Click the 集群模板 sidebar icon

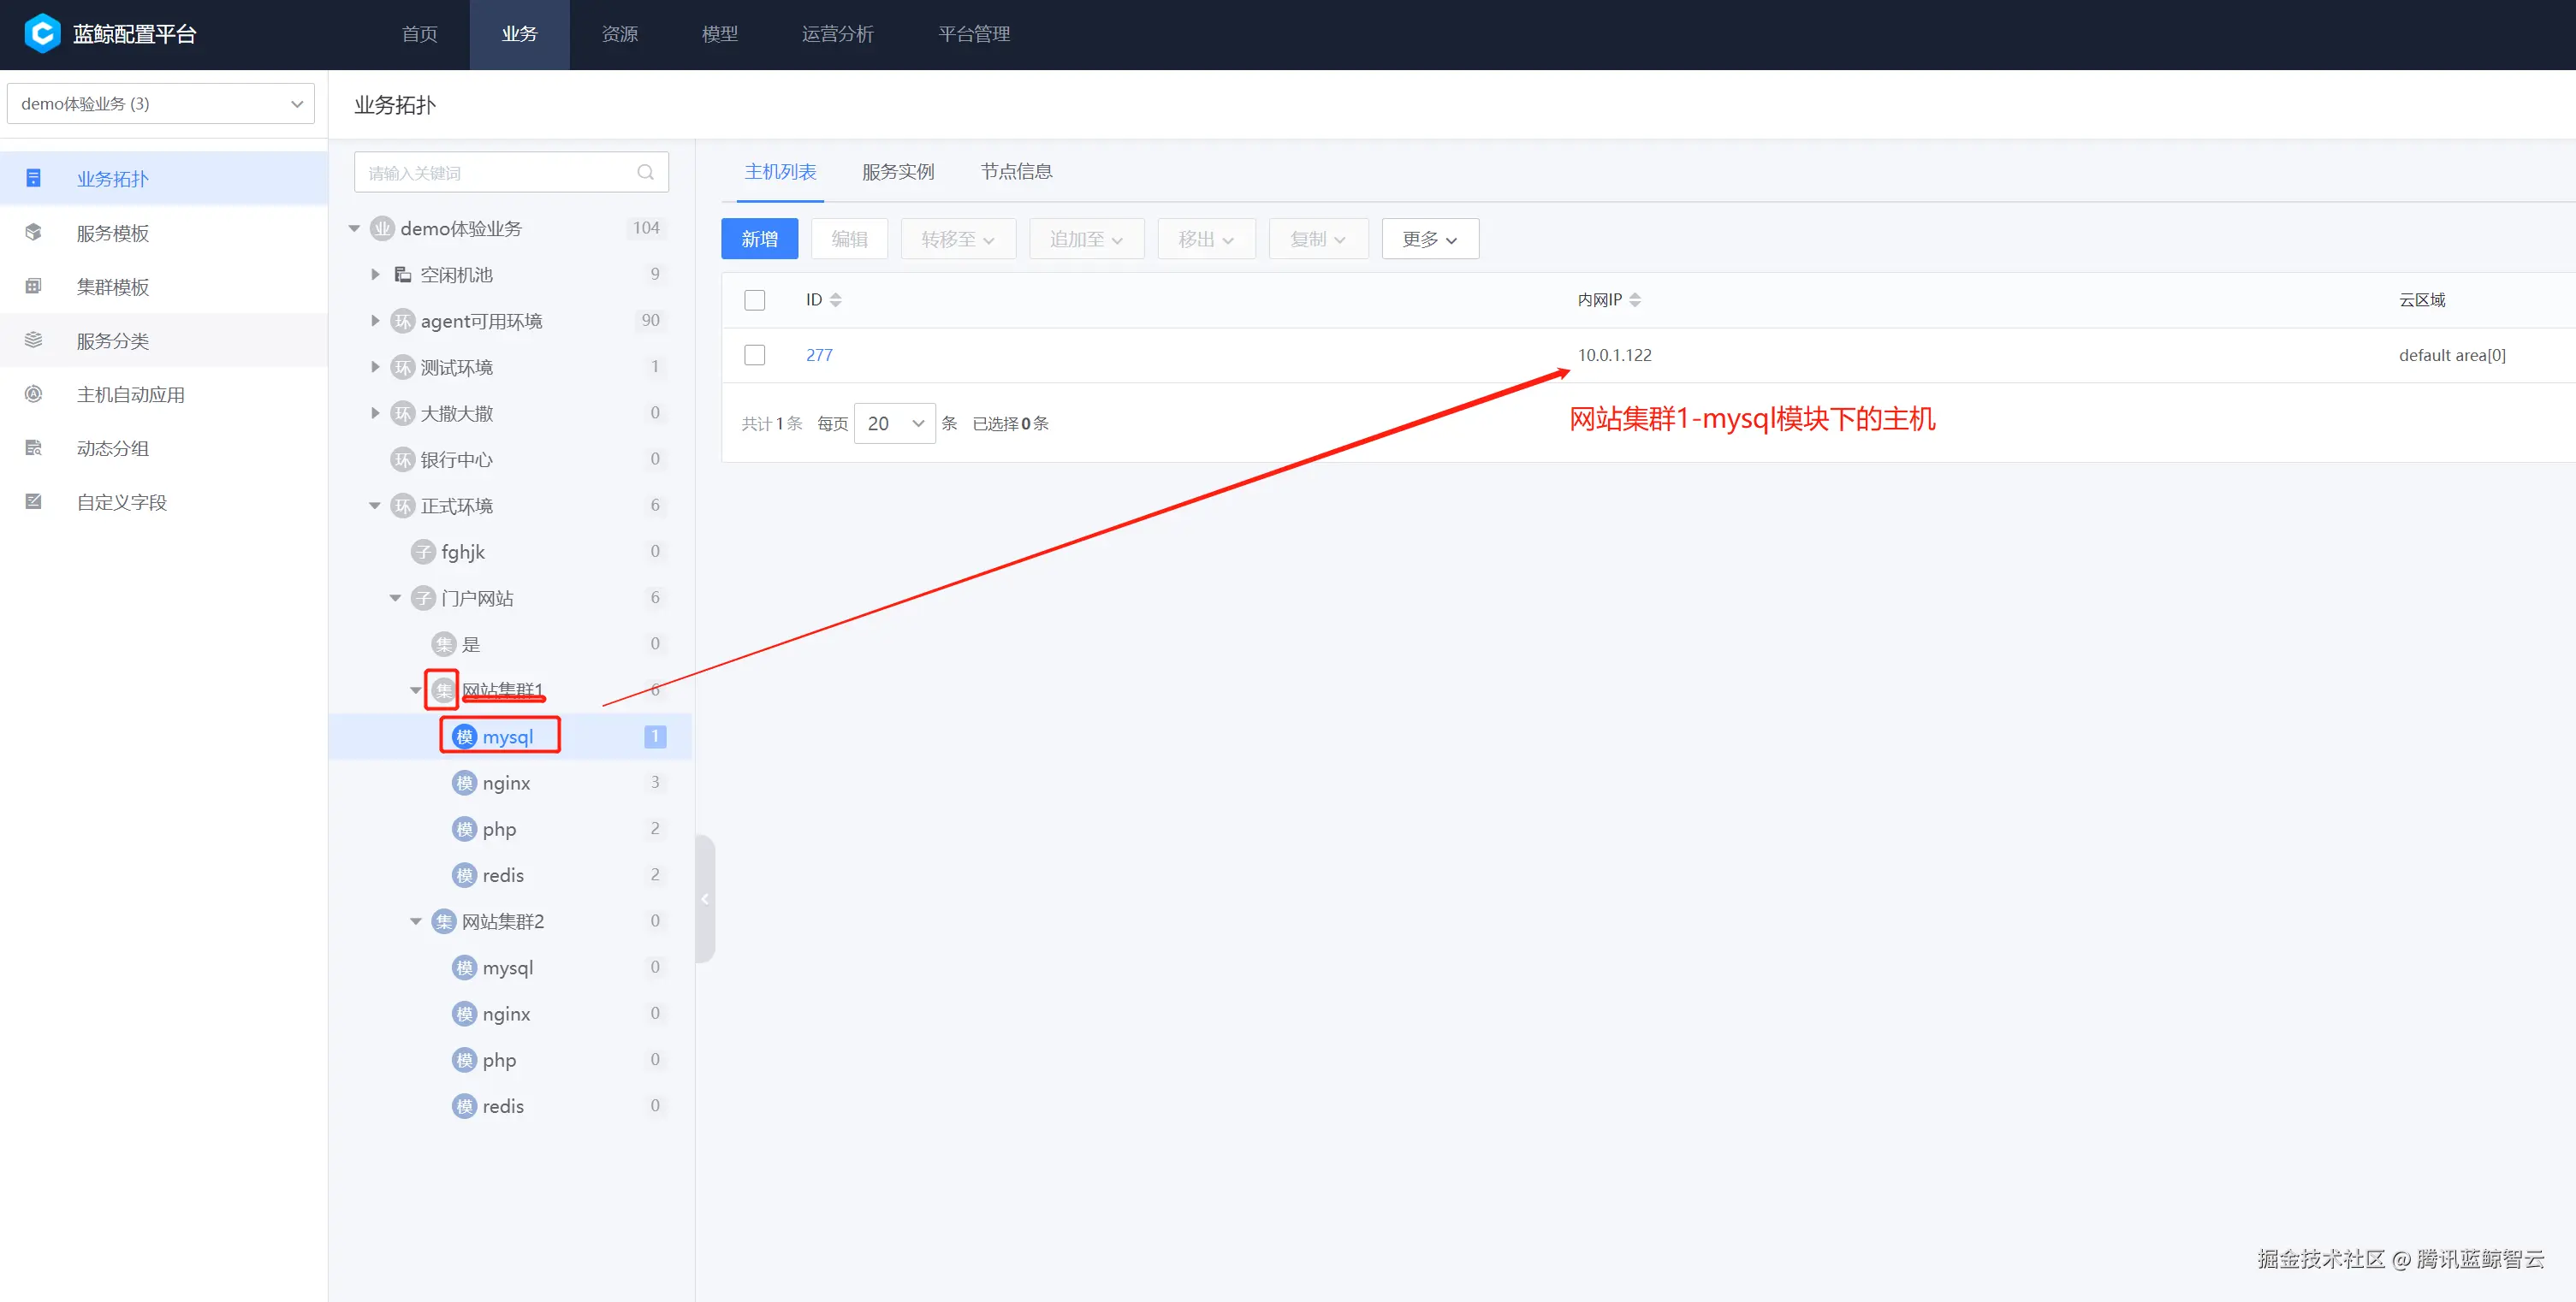pyautogui.click(x=33, y=287)
